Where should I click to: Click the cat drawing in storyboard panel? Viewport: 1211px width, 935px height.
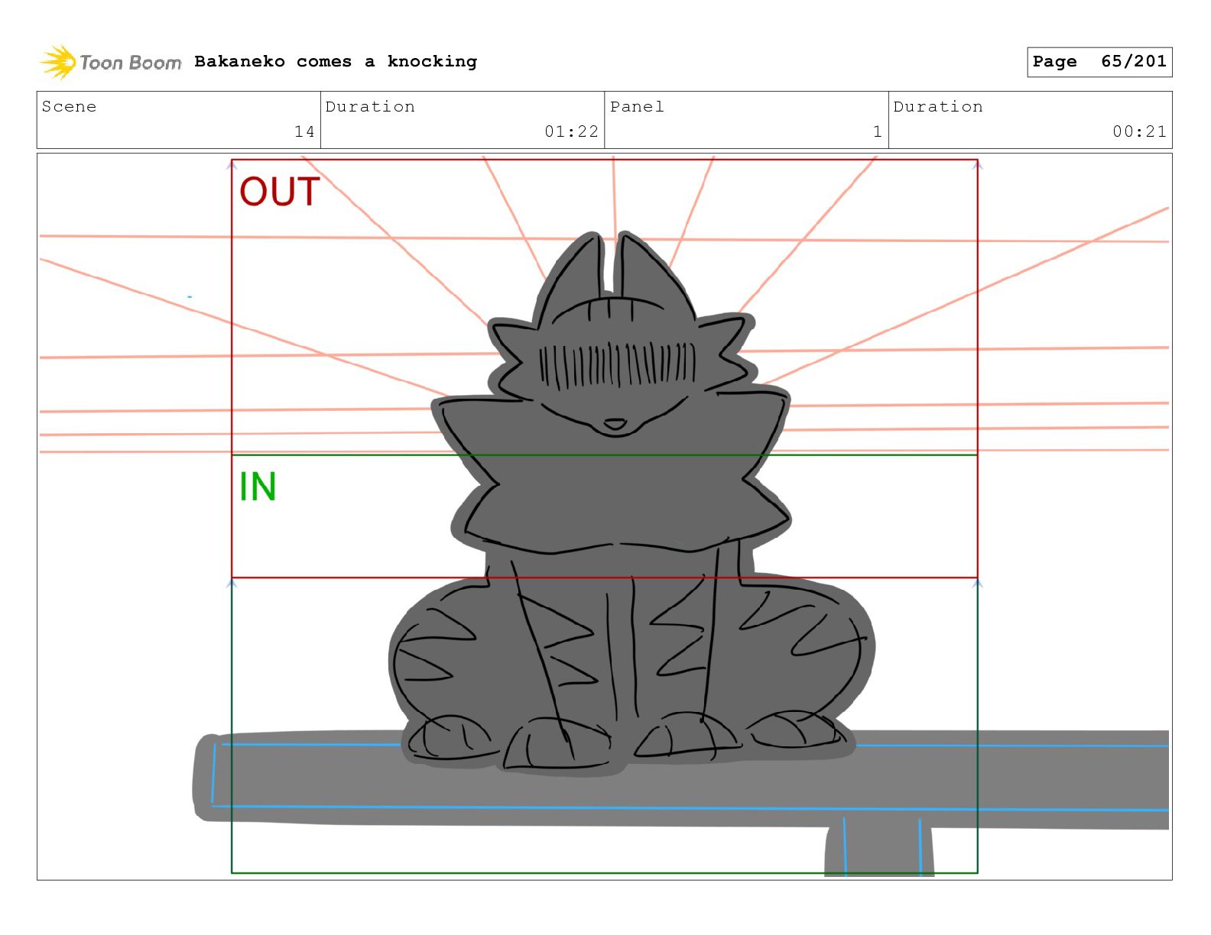(631, 504)
